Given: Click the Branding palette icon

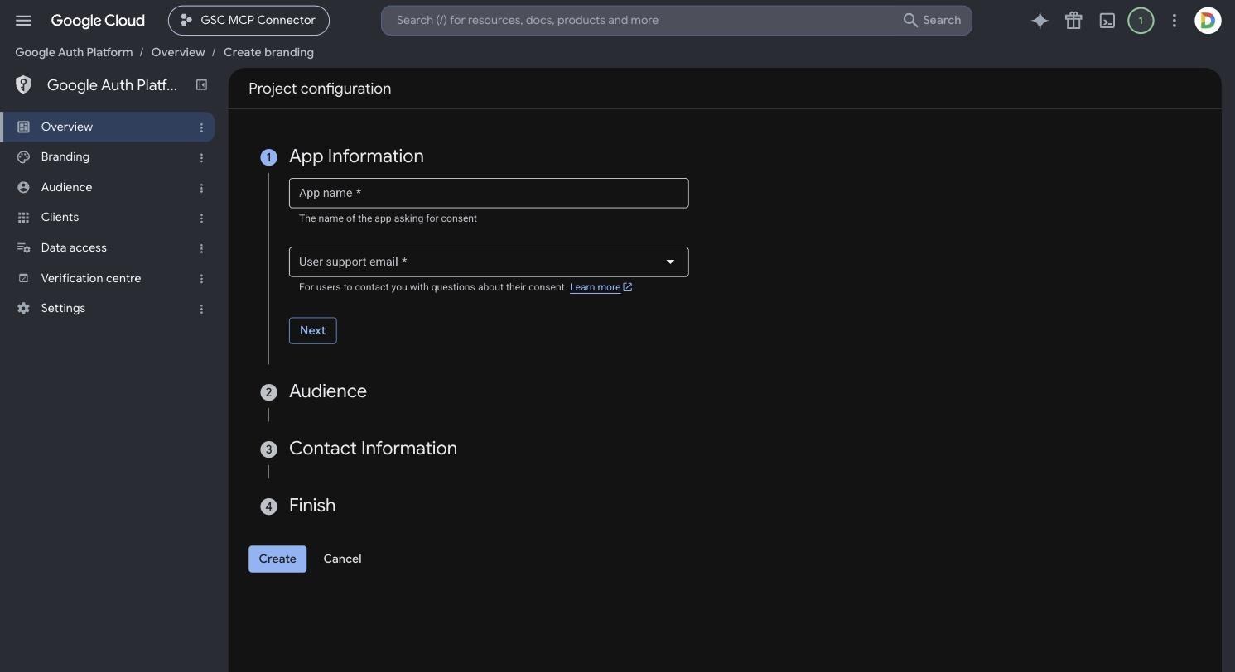Looking at the screenshot, I should click(x=23, y=157).
